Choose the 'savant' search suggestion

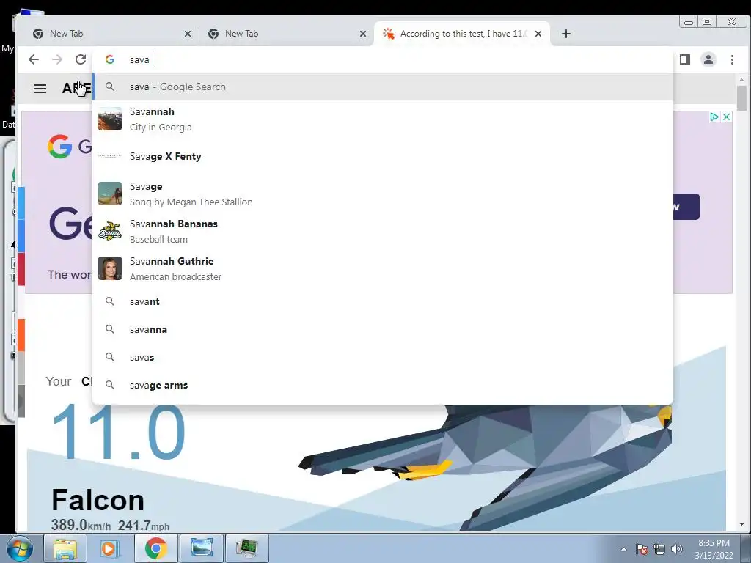coord(383,301)
